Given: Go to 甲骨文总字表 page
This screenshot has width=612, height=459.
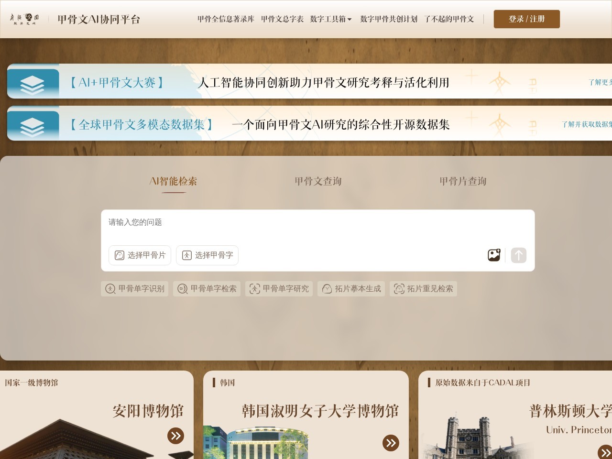Looking at the screenshot, I should pos(282,19).
